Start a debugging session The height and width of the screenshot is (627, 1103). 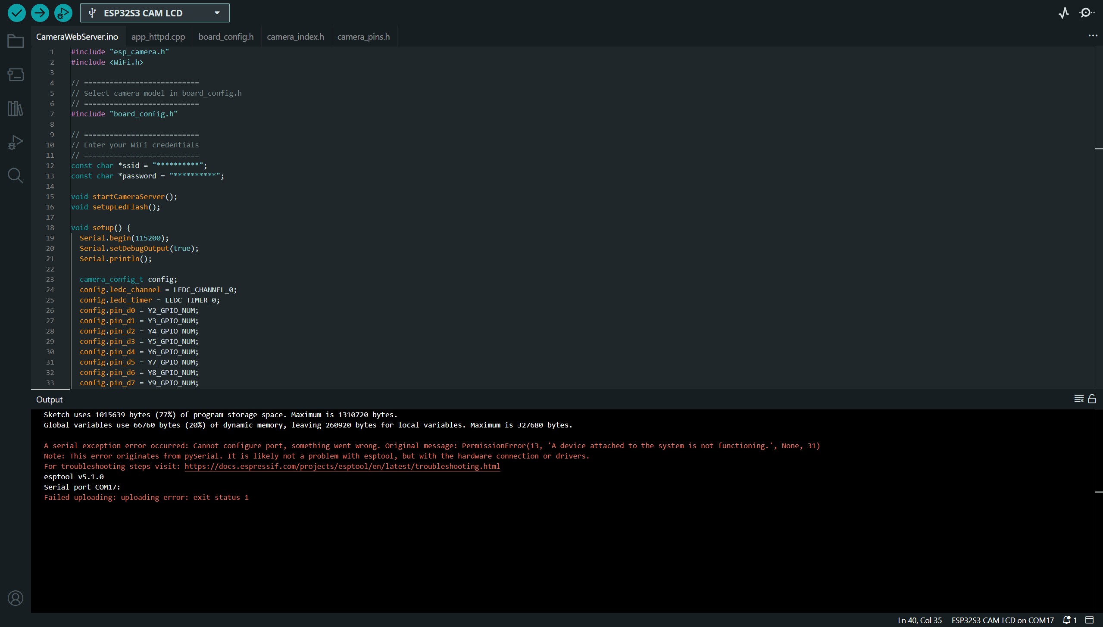coord(63,12)
